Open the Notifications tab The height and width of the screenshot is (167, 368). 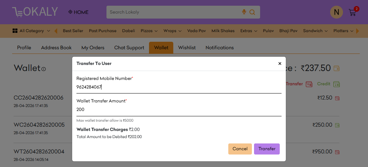coord(220,47)
